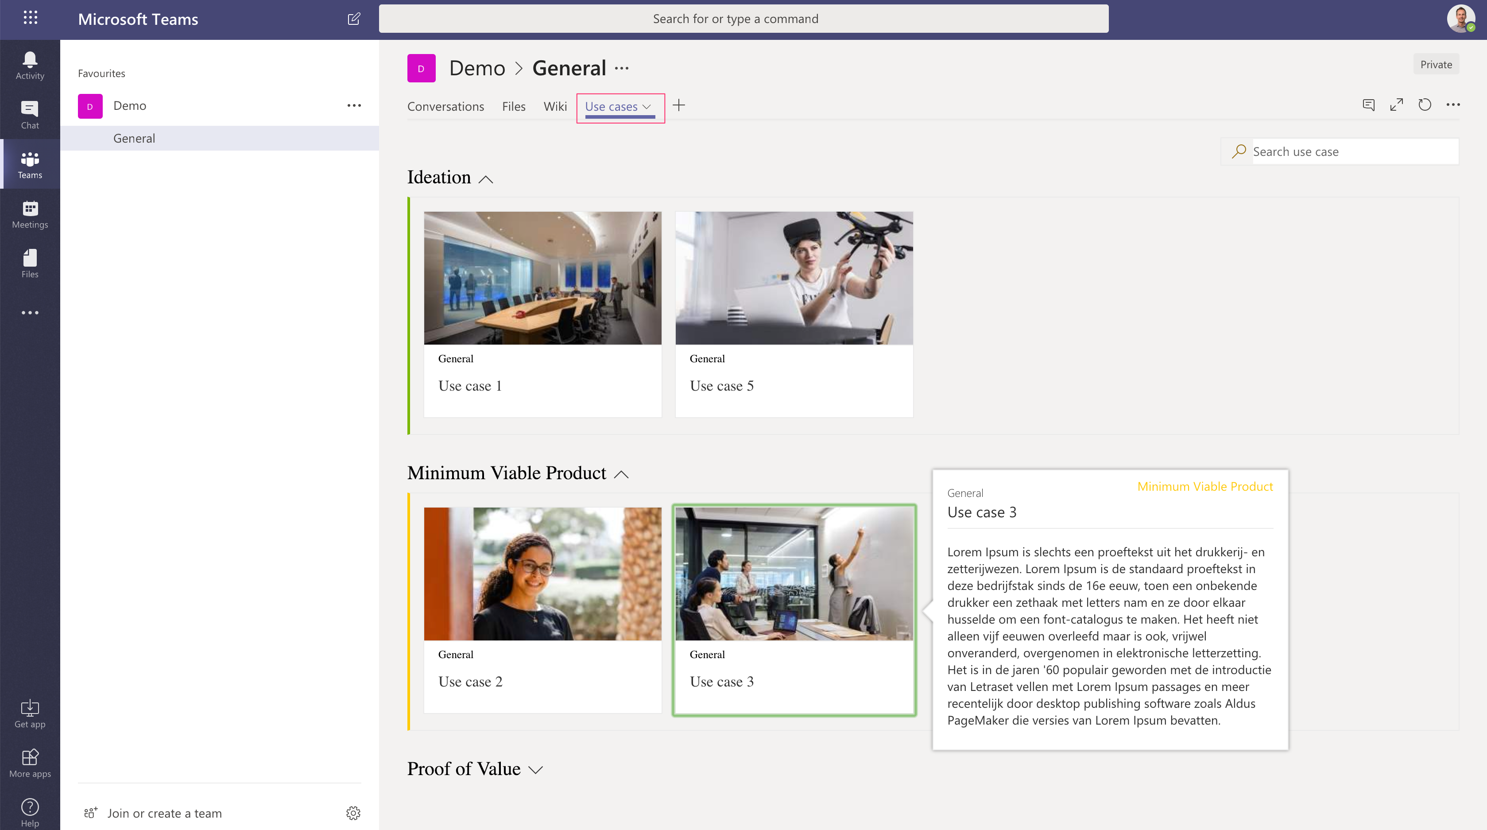This screenshot has height=830, width=1487.
Task: Open the Demo team more options menu
Action: click(x=354, y=105)
